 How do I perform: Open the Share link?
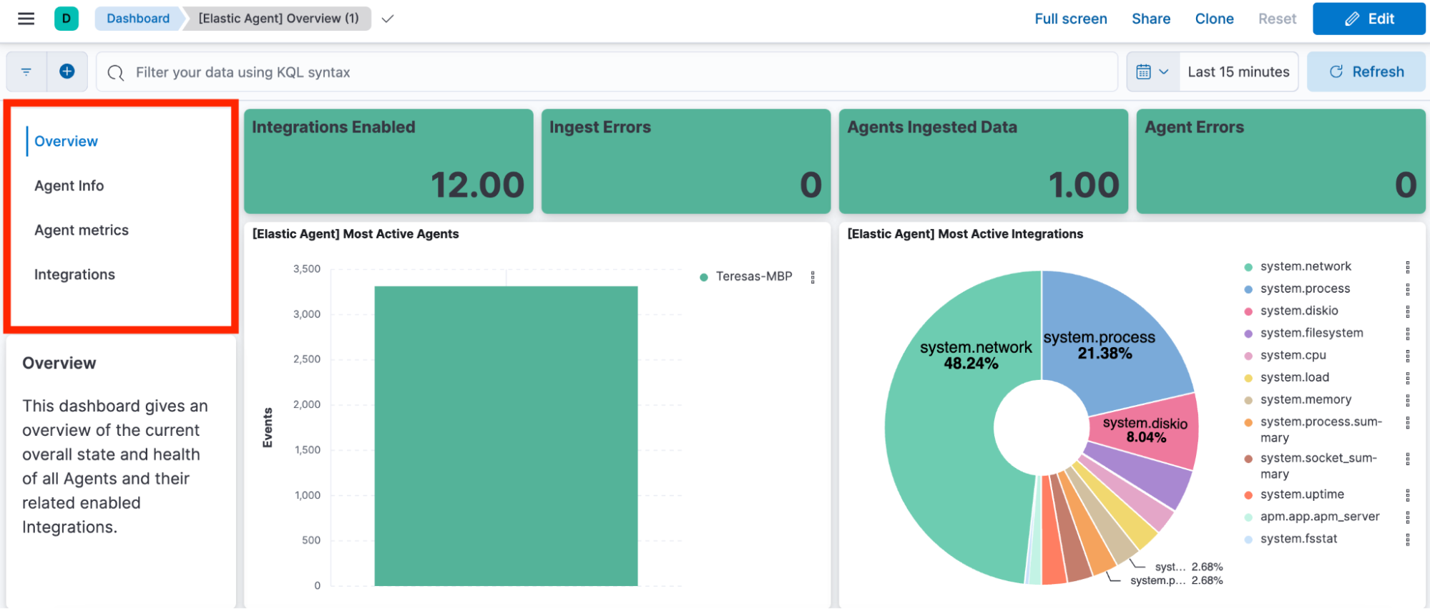pos(1150,19)
